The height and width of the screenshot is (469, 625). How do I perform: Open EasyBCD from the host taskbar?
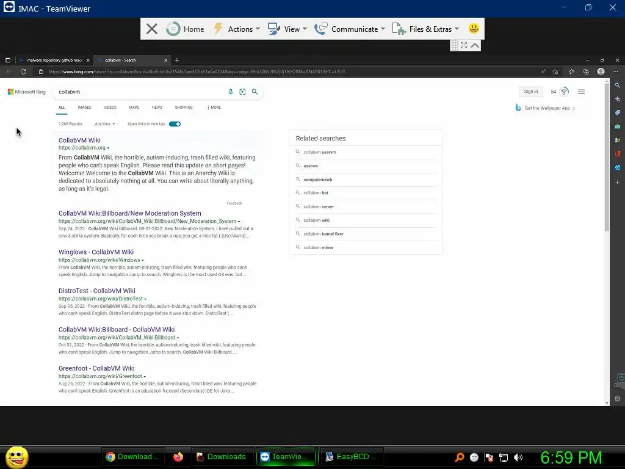coord(352,457)
